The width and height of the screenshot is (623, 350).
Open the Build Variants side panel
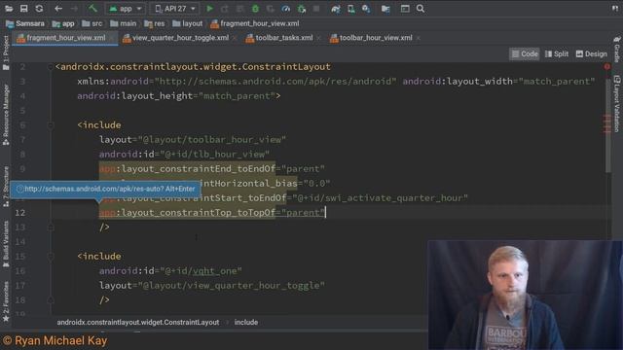[6, 244]
